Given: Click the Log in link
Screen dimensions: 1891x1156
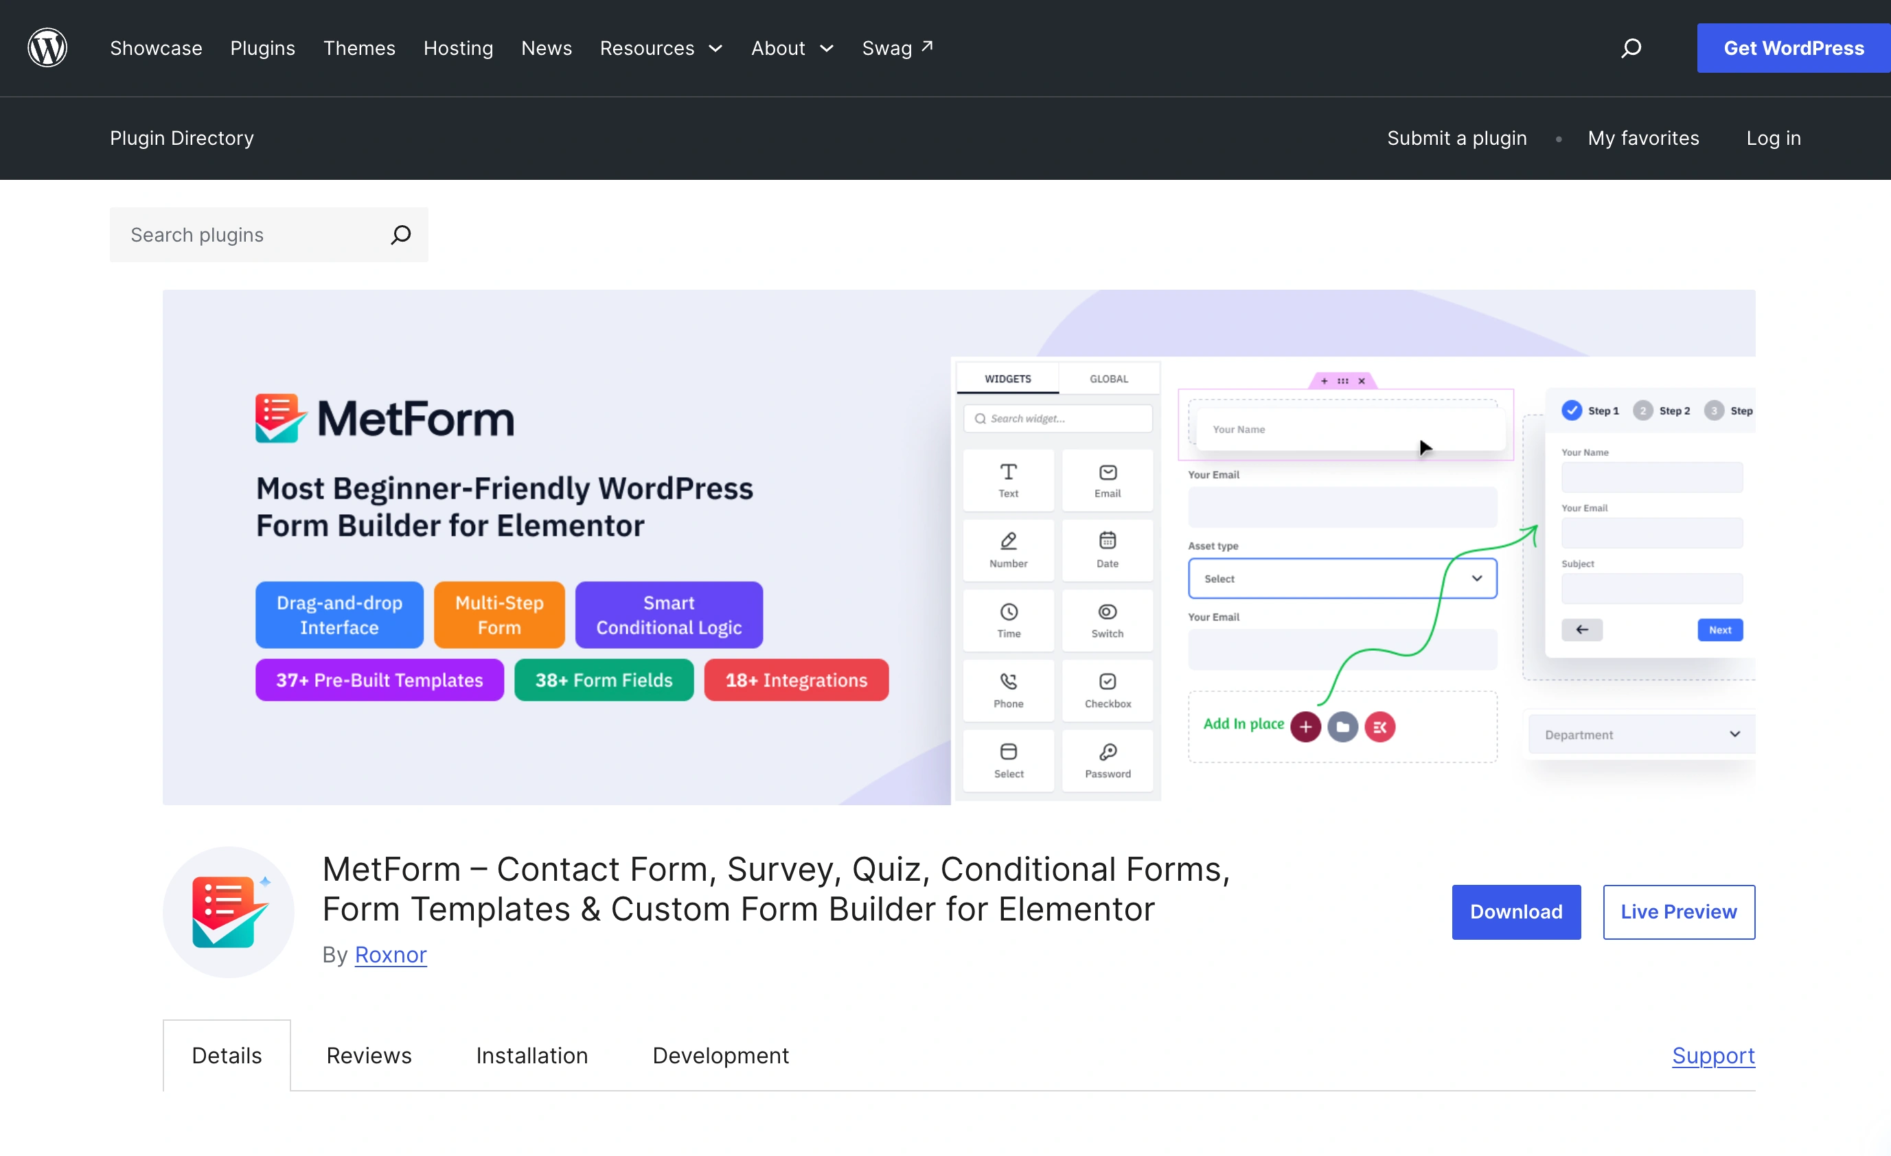Looking at the screenshot, I should 1773,138.
